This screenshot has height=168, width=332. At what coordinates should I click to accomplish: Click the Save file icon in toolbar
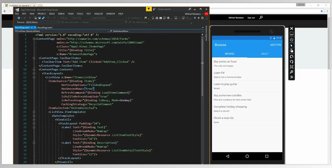point(39,18)
